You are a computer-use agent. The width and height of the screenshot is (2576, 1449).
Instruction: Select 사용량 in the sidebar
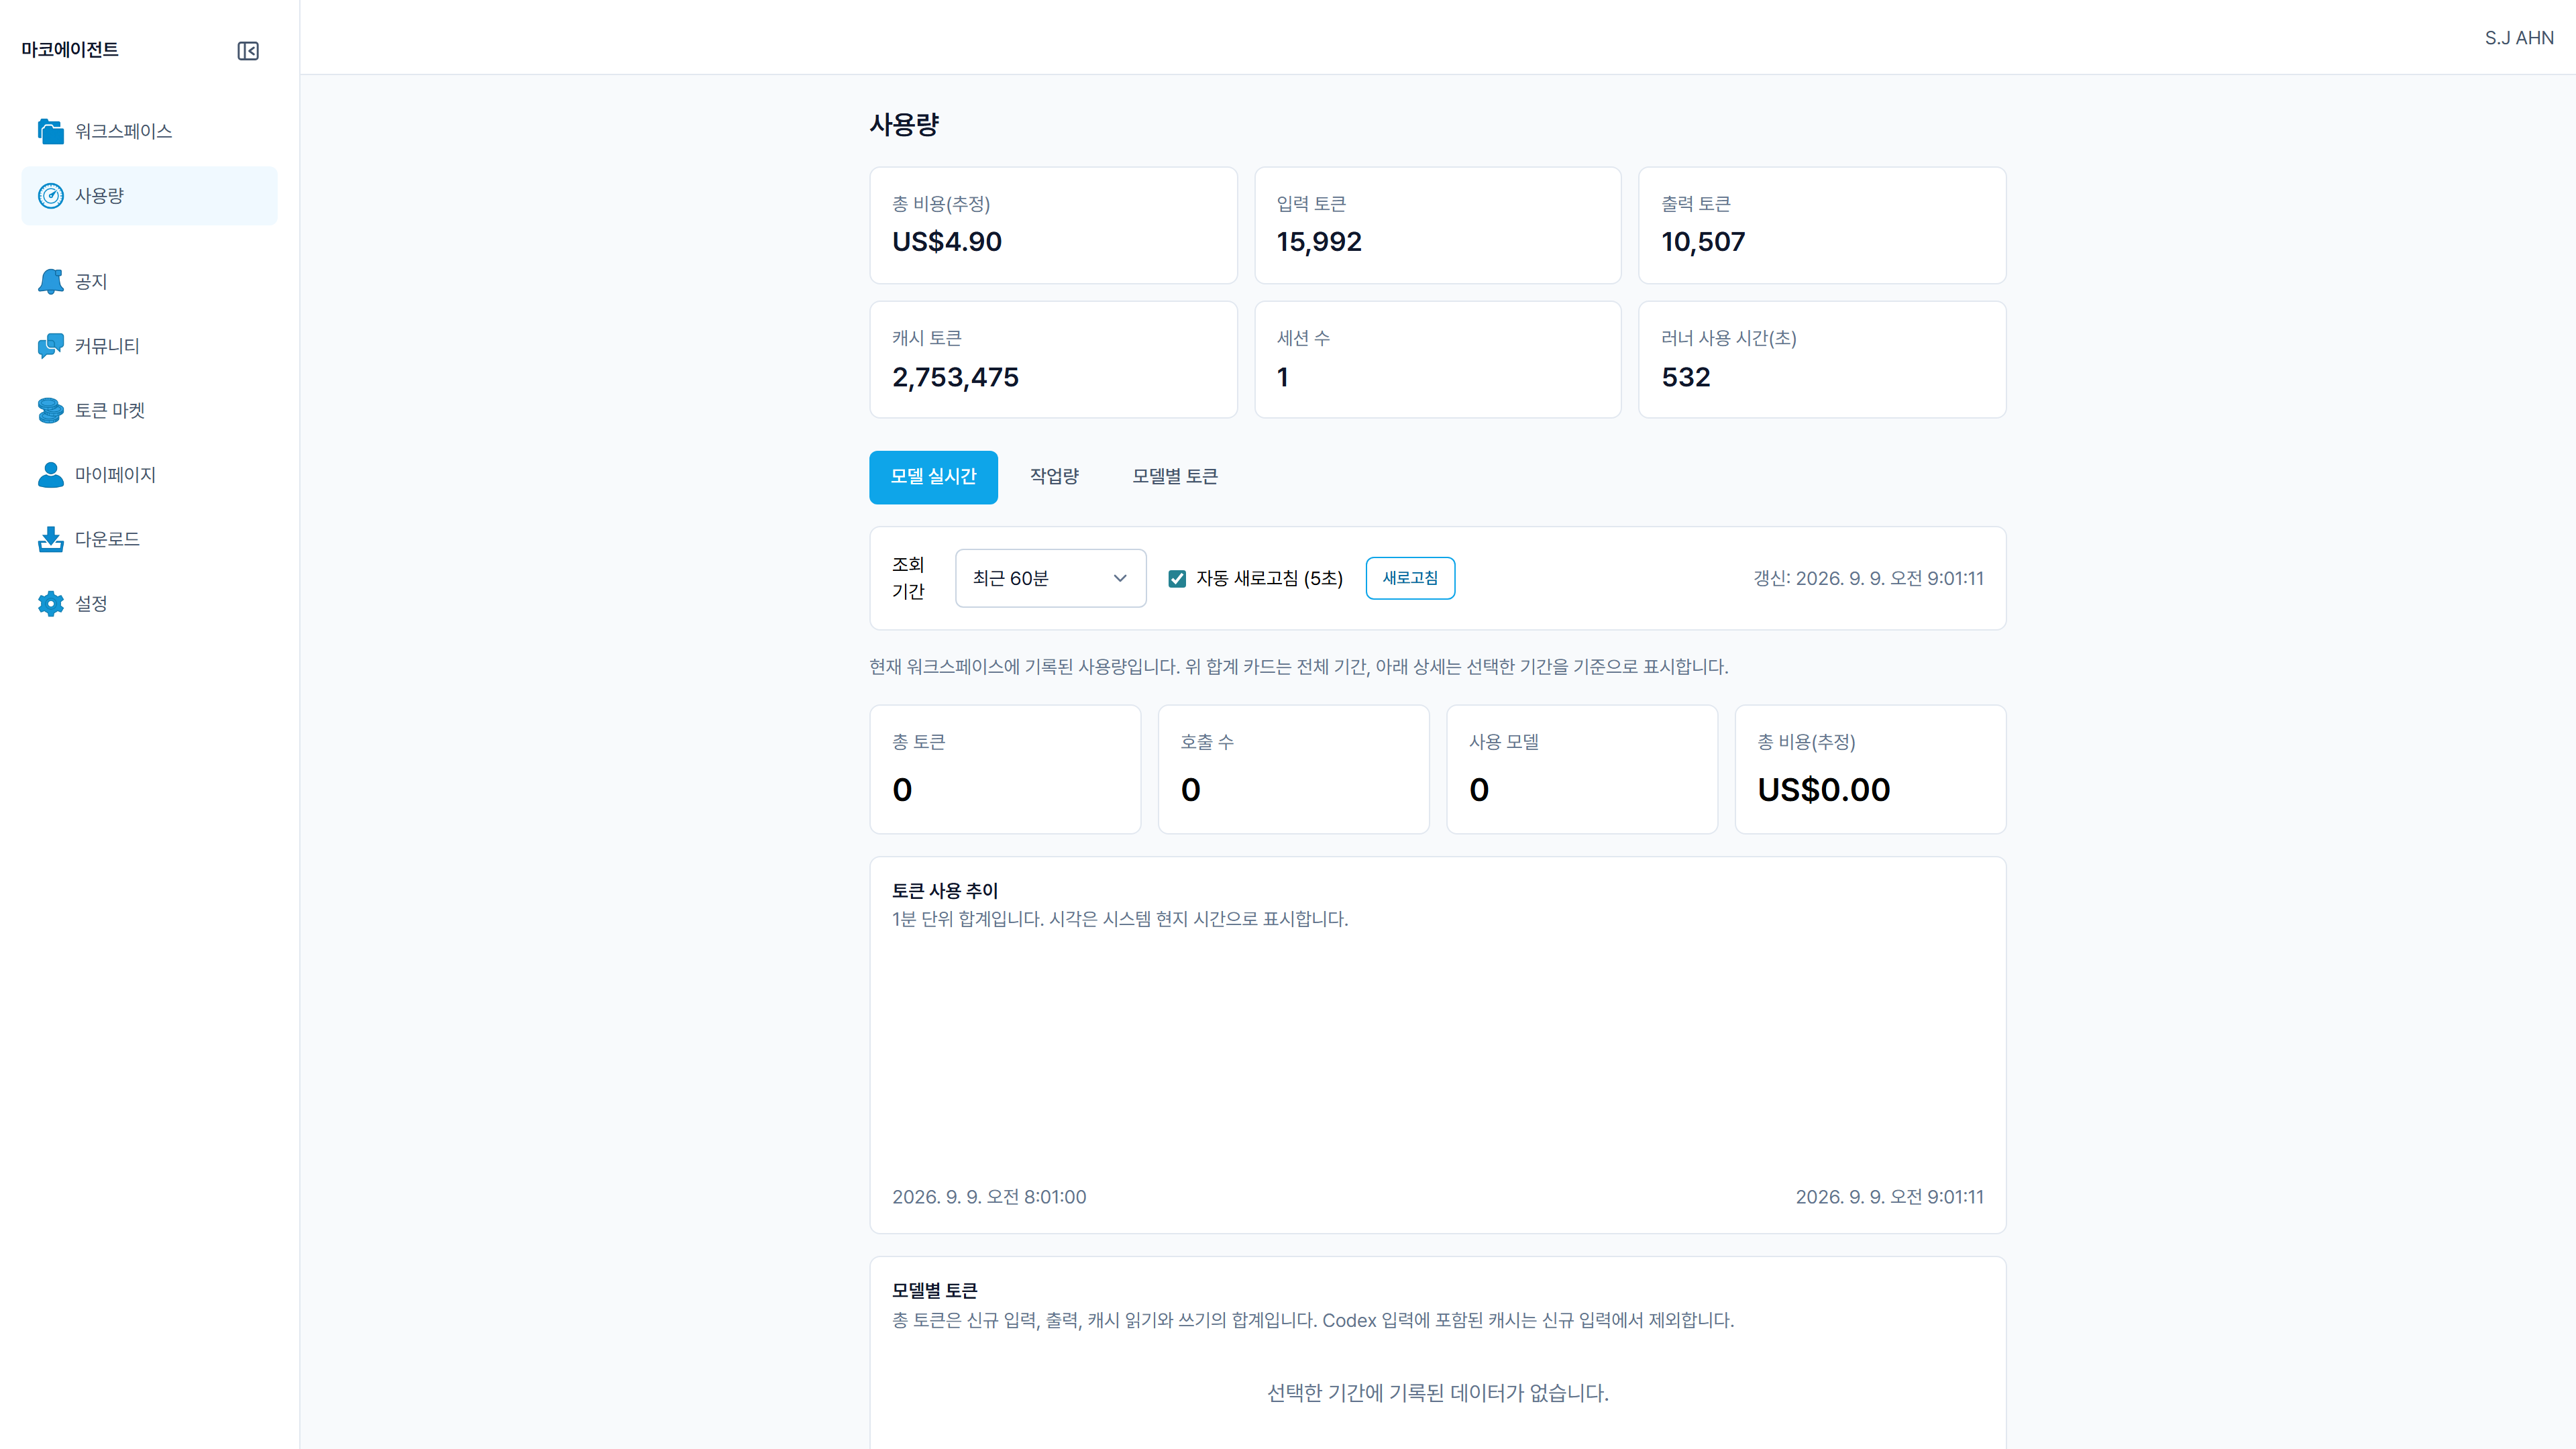pos(149,196)
